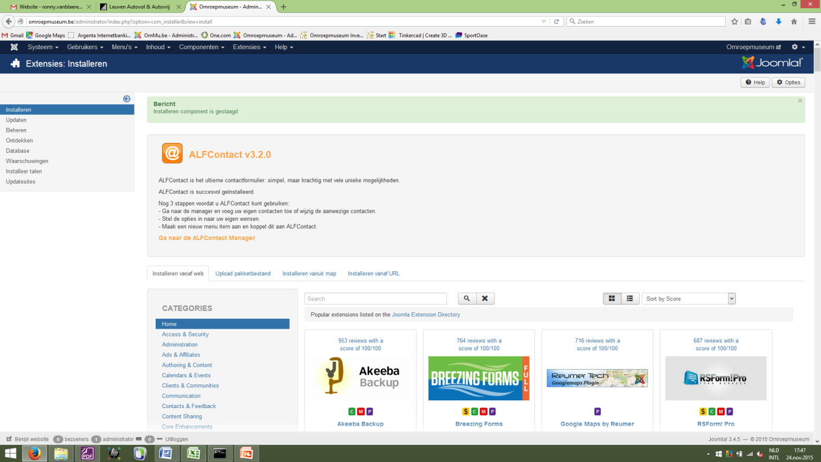Open the Tinkercad bookmark

(421, 35)
